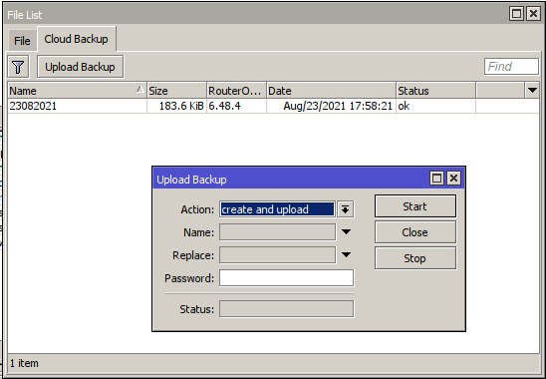Screen dimensions: 546x379
Task: Sort by the Size column header
Action: click(177, 91)
